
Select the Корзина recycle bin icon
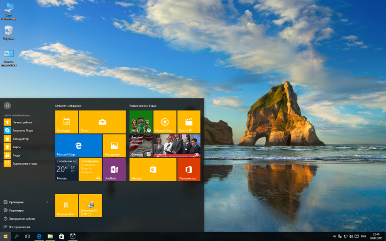9,33
